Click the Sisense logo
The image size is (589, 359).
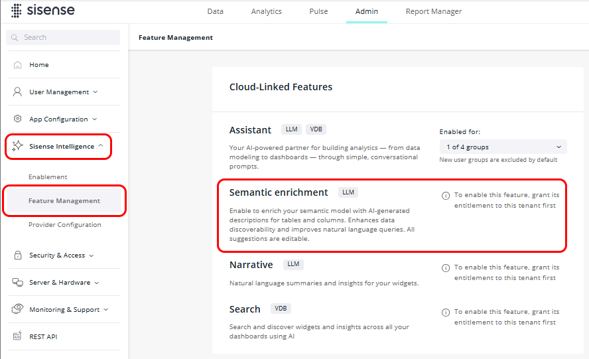43,11
